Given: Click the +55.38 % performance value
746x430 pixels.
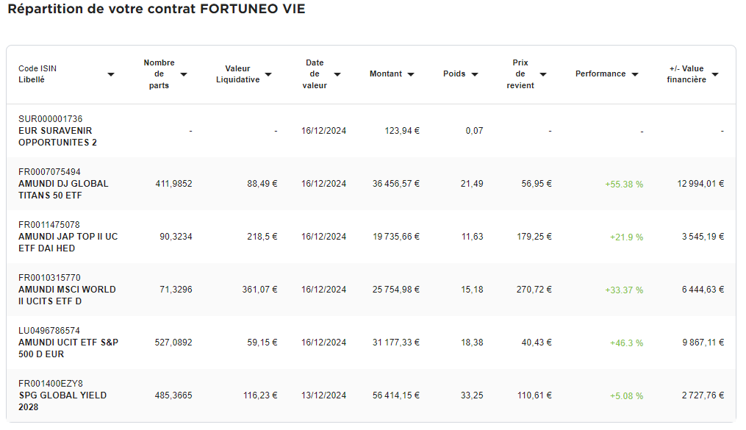Looking at the screenshot, I should click(624, 184).
